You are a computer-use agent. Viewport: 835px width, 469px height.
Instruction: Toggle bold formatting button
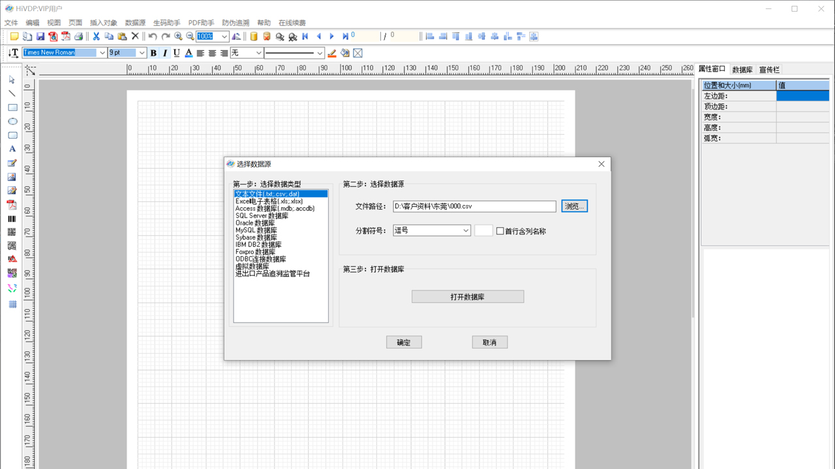(153, 53)
